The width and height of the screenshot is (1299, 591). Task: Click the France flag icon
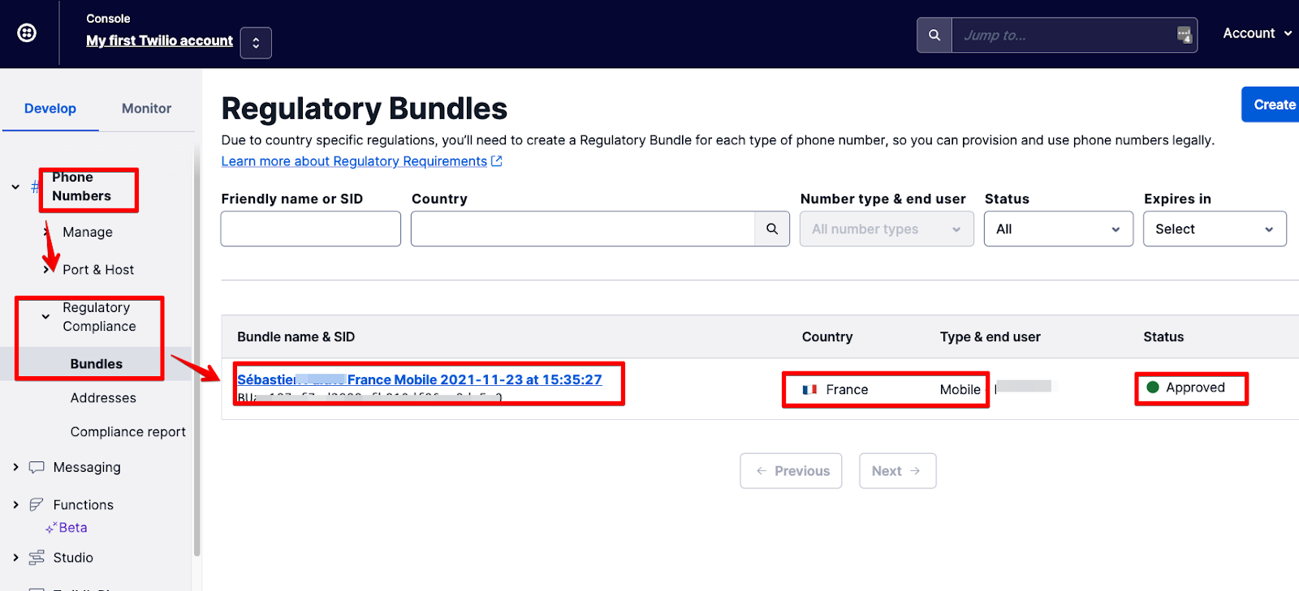(809, 390)
